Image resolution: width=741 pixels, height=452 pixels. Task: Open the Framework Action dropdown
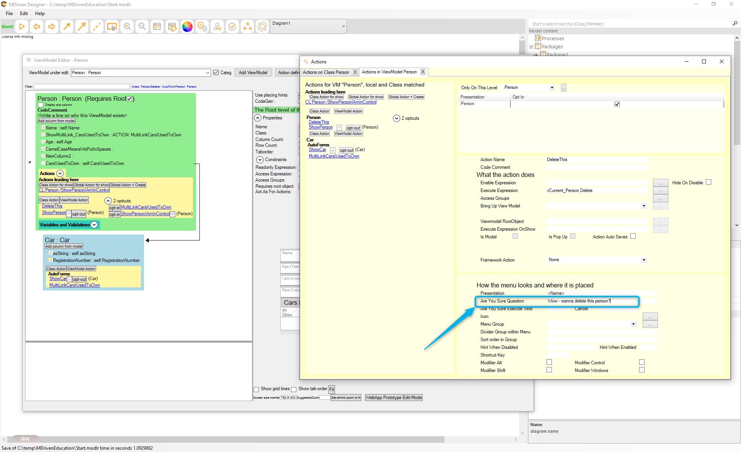click(644, 260)
